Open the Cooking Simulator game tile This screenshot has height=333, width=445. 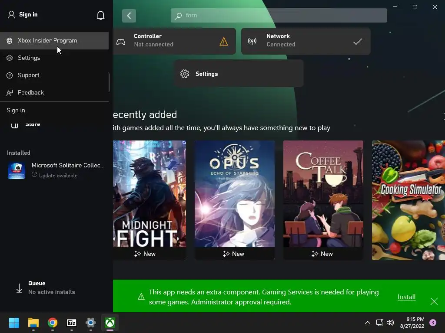(408, 200)
